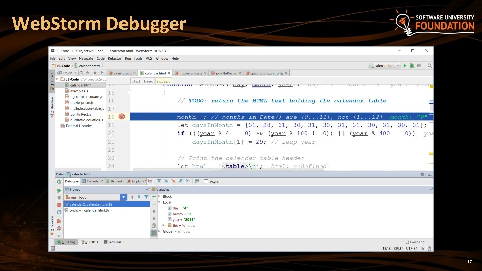The image size is (482, 271).
Task: Open the File menu
Action: tap(53, 58)
